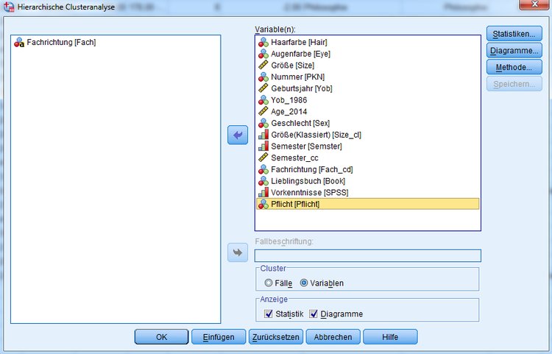Select the Semester [Semster] variable row

tap(367, 146)
